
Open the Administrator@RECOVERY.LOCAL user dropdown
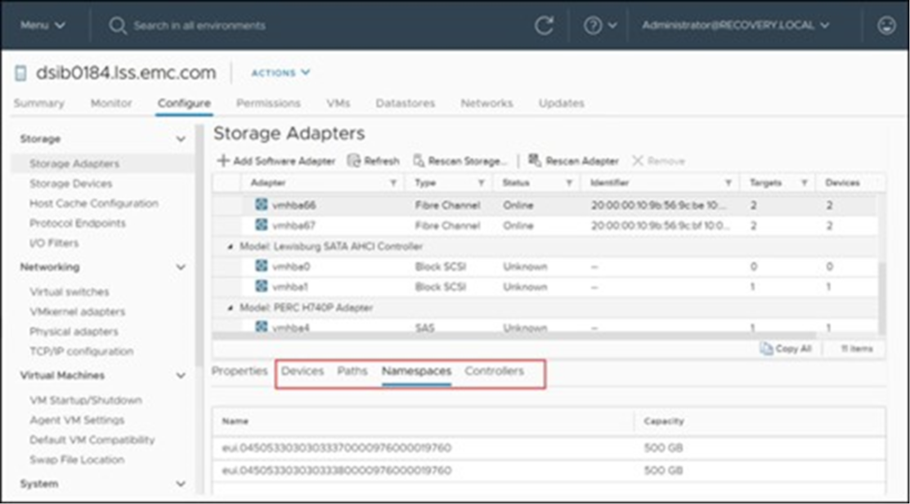[x=736, y=25]
